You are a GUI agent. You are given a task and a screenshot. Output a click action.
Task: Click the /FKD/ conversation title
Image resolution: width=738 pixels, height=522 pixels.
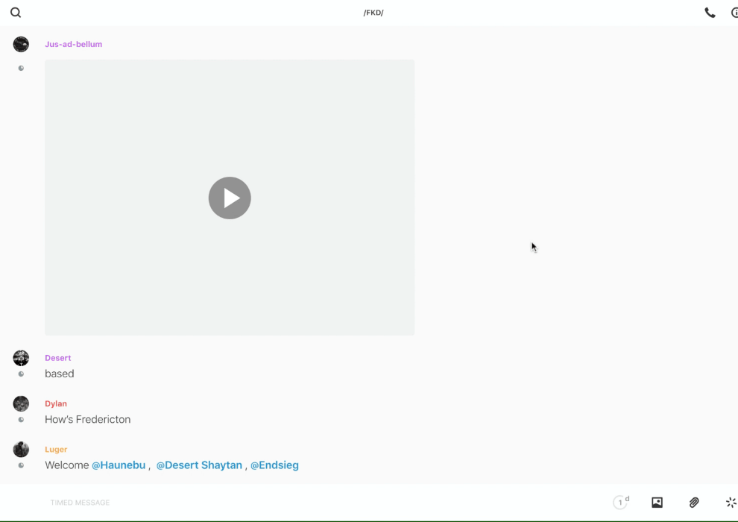(373, 13)
